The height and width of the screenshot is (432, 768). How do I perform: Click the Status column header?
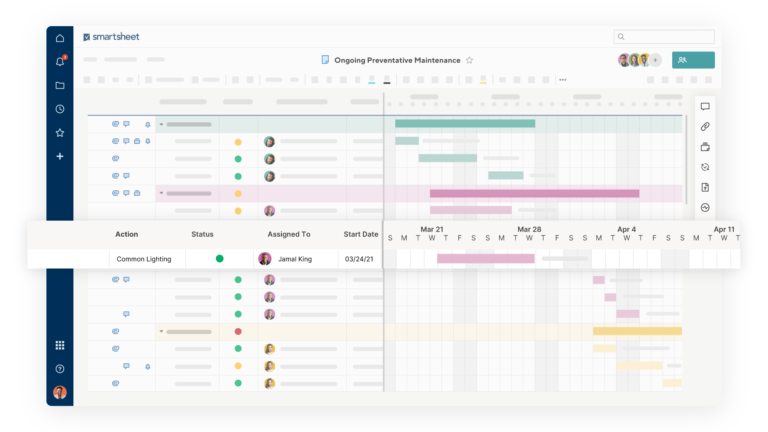point(202,234)
